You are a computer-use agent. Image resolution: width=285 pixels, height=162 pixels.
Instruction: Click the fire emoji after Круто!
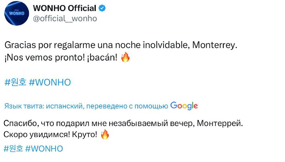[105, 134]
